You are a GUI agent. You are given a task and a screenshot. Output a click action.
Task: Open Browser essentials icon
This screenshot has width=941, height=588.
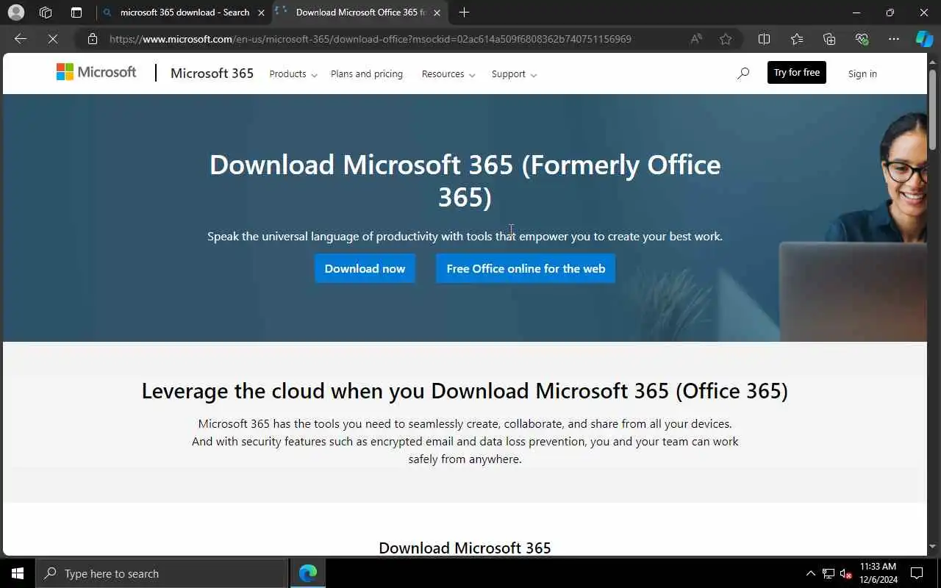(862, 39)
